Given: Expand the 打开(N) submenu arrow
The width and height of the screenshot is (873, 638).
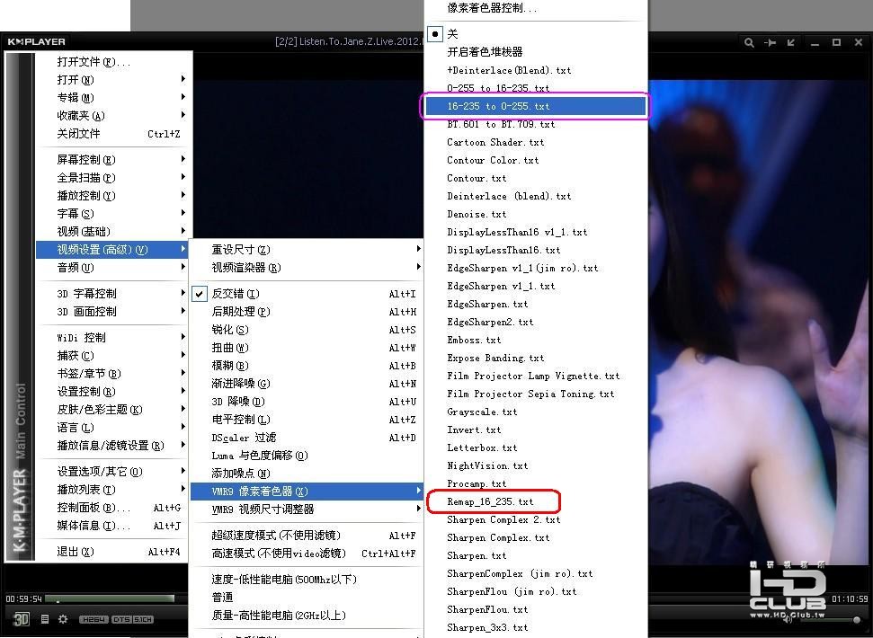Looking at the screenshot, I should pyautogui.click(x=183, y=80).
